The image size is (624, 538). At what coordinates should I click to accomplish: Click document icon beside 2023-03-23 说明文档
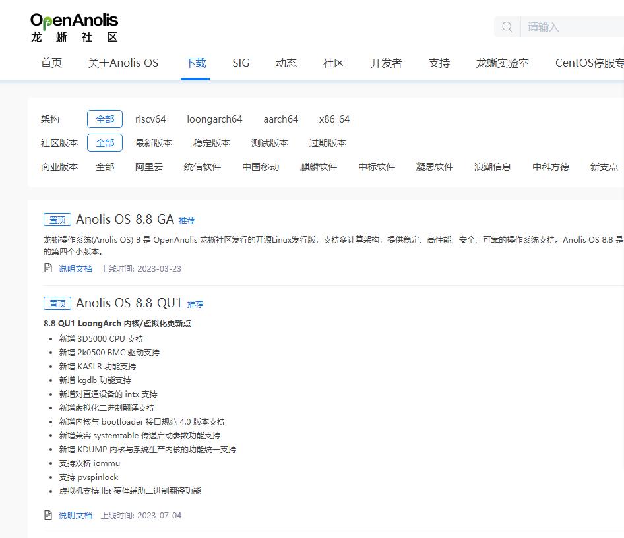[x=48, y=268]
